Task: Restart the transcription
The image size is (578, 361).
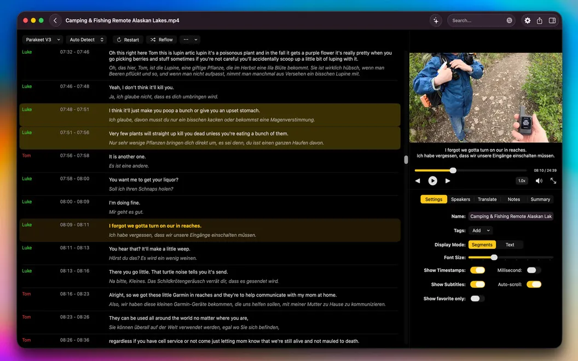Action: pos(128,40)
